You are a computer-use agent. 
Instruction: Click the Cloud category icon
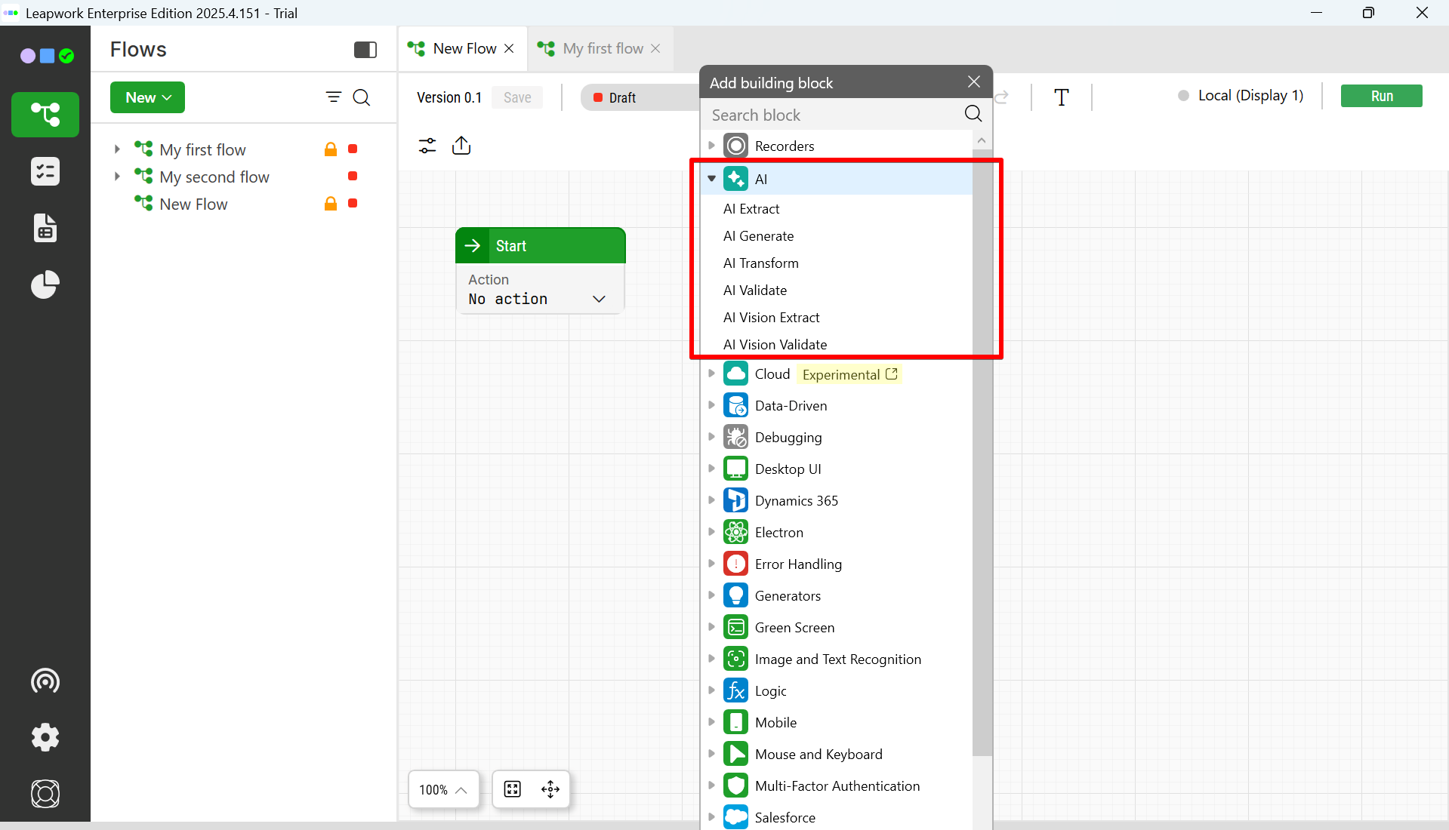(x=736, y=374)
